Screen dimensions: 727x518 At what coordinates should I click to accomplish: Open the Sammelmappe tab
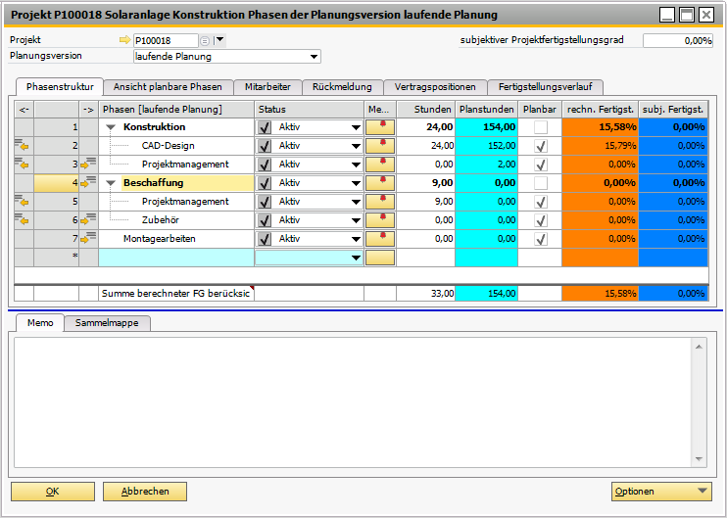tap(108, 323)
